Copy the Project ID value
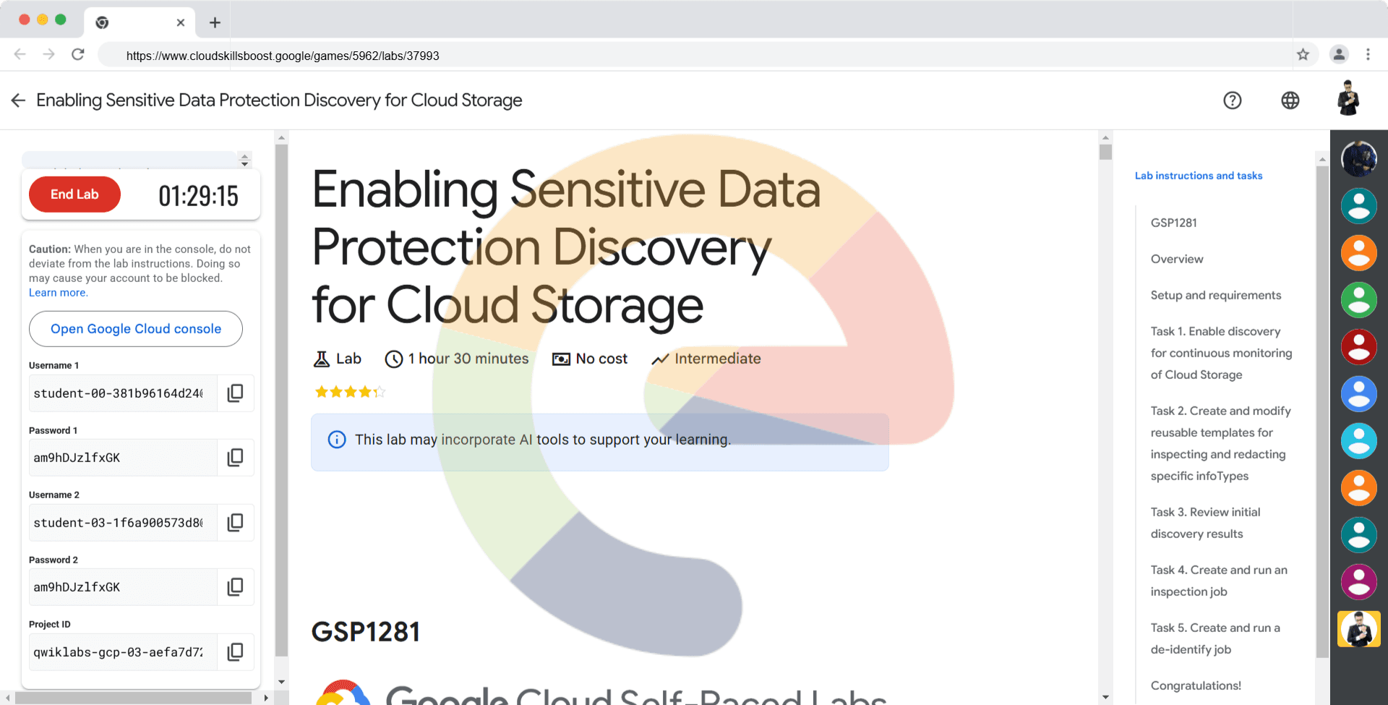1388x705 pixels. (235, 652)
